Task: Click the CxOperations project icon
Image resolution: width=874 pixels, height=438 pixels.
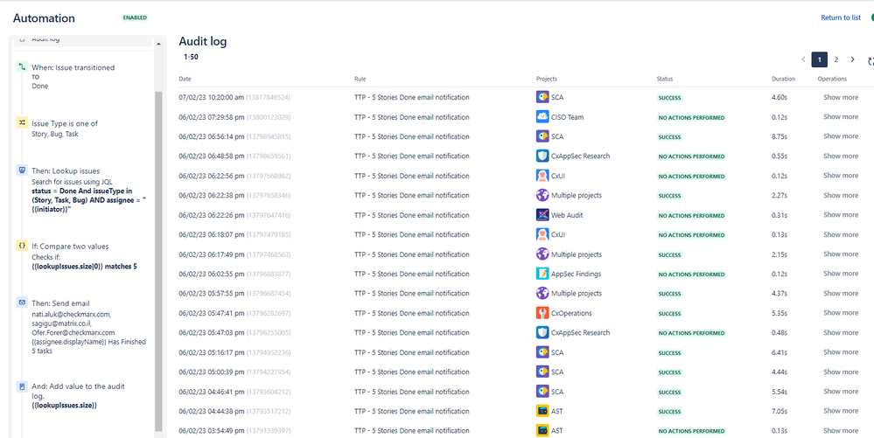Action: tap(542, 313)
